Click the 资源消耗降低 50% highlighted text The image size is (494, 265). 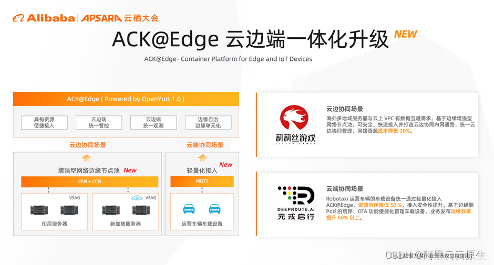(x=379, y=205)
